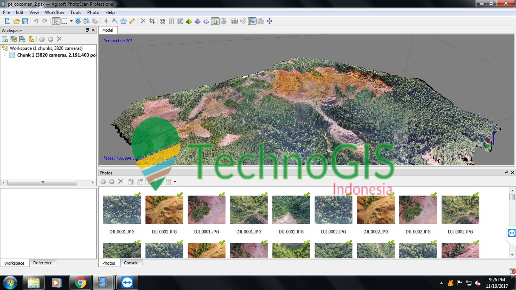Select the Model tab
516x290 pixels.
click(x=108, y=30)
